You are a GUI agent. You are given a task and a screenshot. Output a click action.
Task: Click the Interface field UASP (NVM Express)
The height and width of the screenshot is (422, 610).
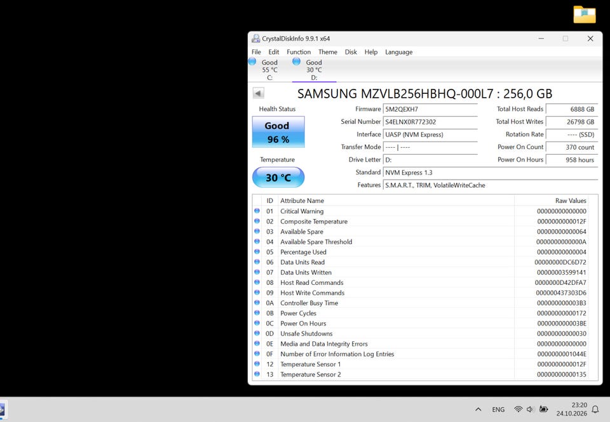point(430,135)
